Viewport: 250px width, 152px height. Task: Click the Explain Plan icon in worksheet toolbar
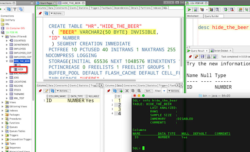coord(202,10)
